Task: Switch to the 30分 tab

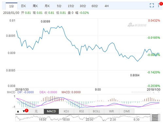Action: (x=83, y=6)
